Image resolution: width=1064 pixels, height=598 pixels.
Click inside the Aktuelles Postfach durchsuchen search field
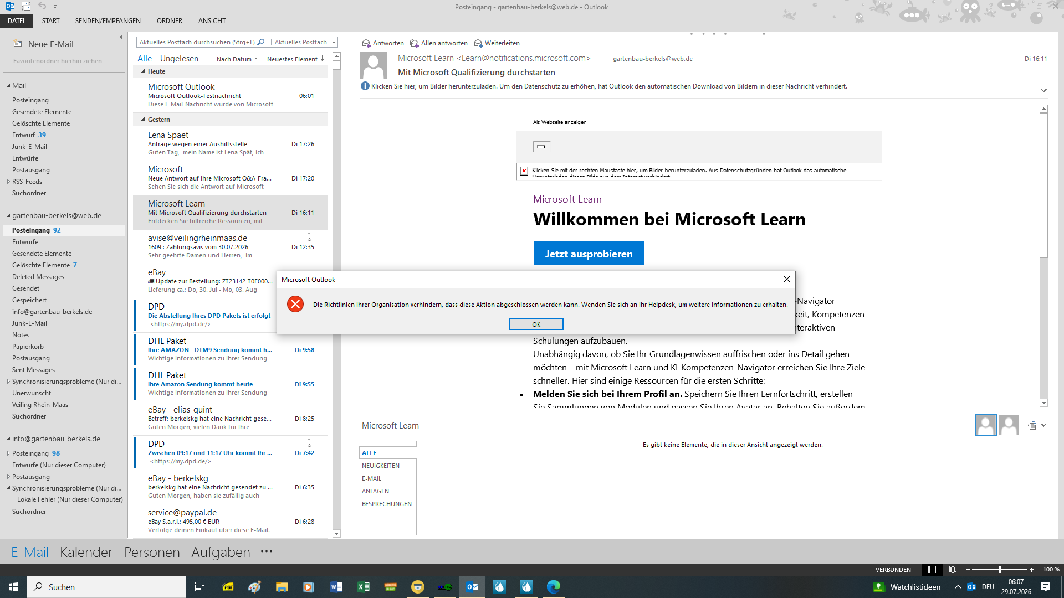pos(197,42)
